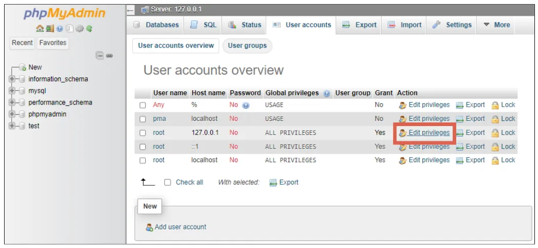
Task: Click the pma user name link
Action: 160,119
